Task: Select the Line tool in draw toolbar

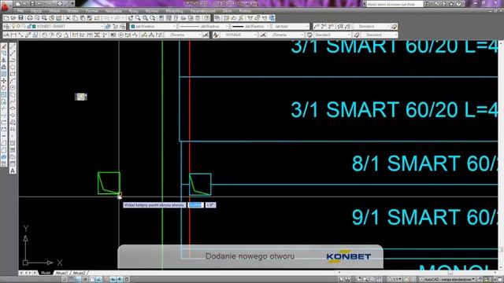Action: click(x=13, y=47)
